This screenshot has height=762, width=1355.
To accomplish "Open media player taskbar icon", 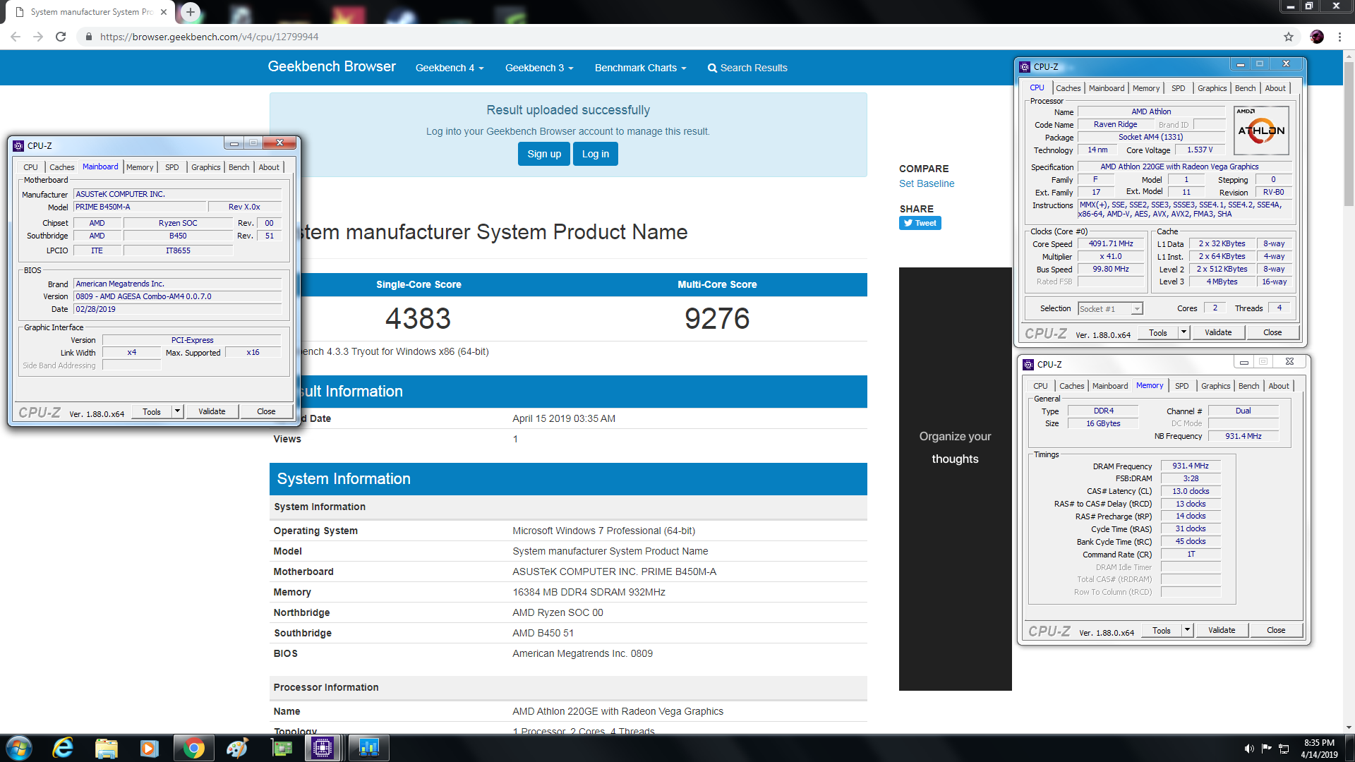I will tap(149, 748).
